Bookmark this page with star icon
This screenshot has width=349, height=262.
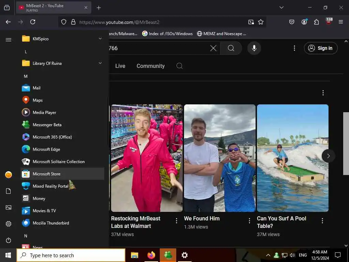(261, 22)
